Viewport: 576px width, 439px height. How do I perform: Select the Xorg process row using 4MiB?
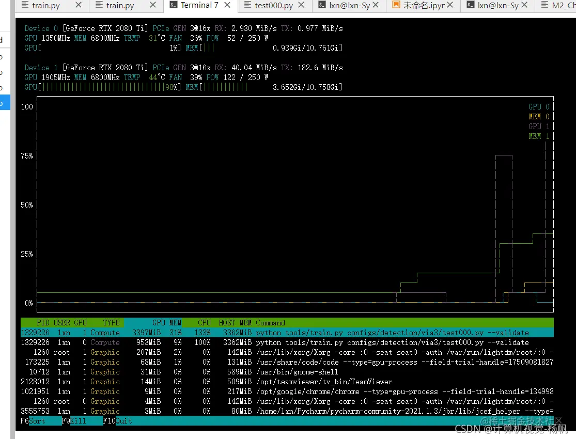point(287,401)
